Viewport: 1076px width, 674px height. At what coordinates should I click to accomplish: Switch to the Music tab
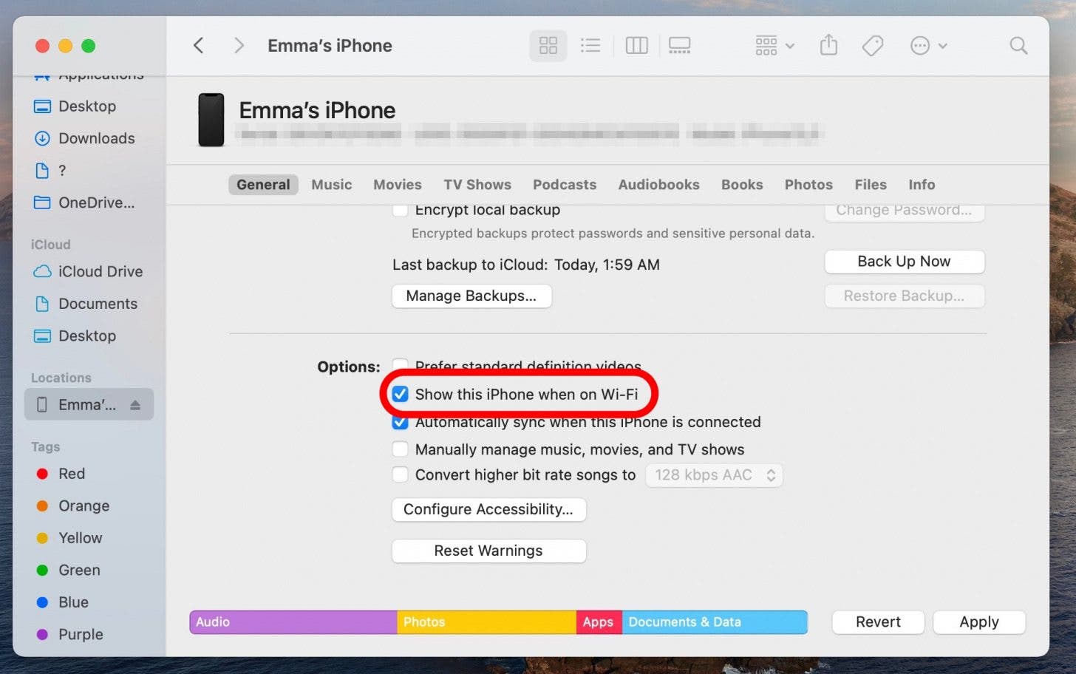(331, 185)
